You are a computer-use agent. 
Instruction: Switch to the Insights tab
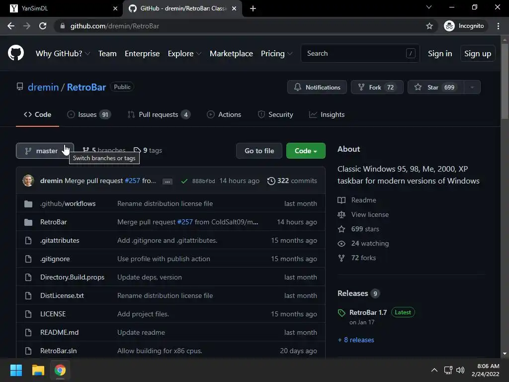[327, 115]
